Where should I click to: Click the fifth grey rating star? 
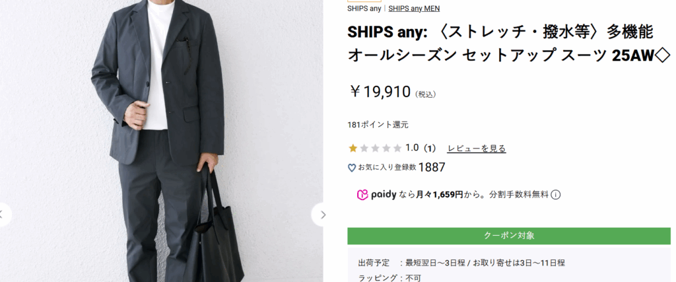pyautogui.click(x=397, y=148)
